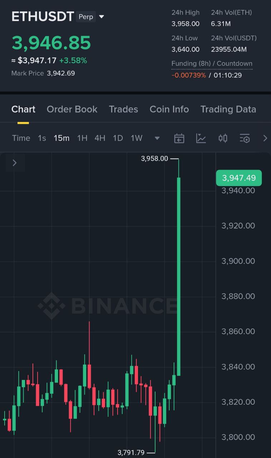This screenshot has height=458, width=271.
Task: Open the chart settings icon
Action: (x=245, y=138)
